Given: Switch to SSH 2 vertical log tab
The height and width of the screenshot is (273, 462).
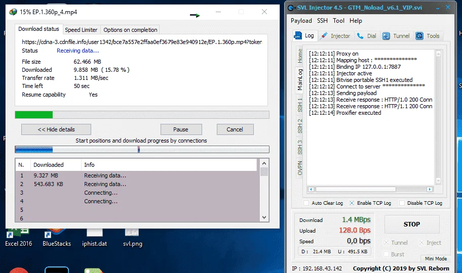Looking at the screenshot, I should tap(300, 126).
